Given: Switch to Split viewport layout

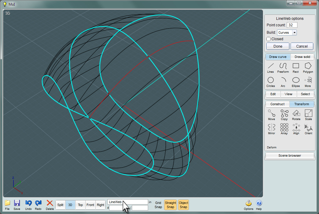Looking at the screenshot, I should (x=60, y=205).
